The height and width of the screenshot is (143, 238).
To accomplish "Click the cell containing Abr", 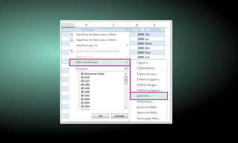I will 154,48.
